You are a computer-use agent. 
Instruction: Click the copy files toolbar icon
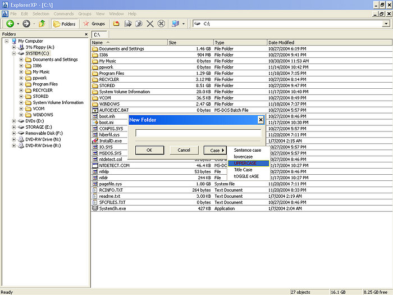pos(128,24)
